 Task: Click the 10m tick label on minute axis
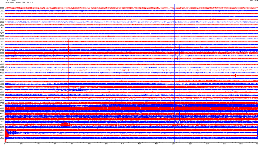89,144
